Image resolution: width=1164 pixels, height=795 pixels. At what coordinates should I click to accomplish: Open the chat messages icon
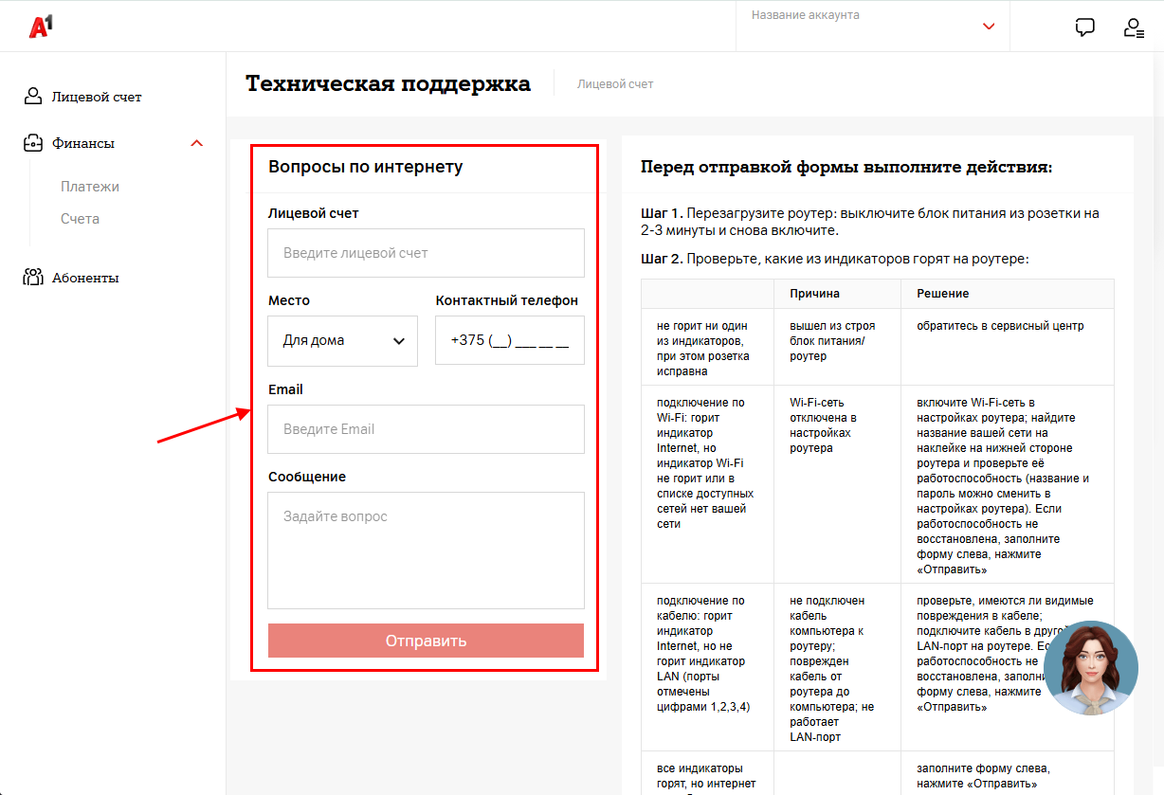click(x=1085, y=27)
